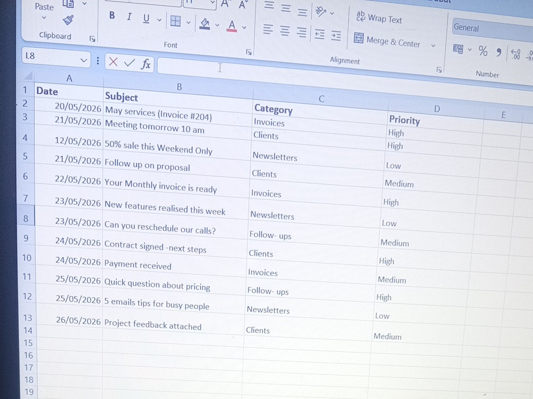Expand the Merge & Center dropdown arrow
This screenshot has width=533, height=399.
433,45
